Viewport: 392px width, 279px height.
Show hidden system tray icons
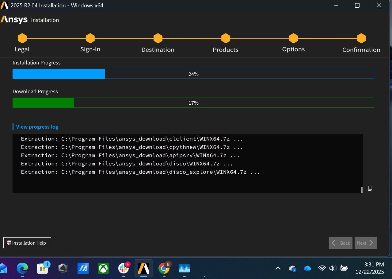tap(278, 268)
